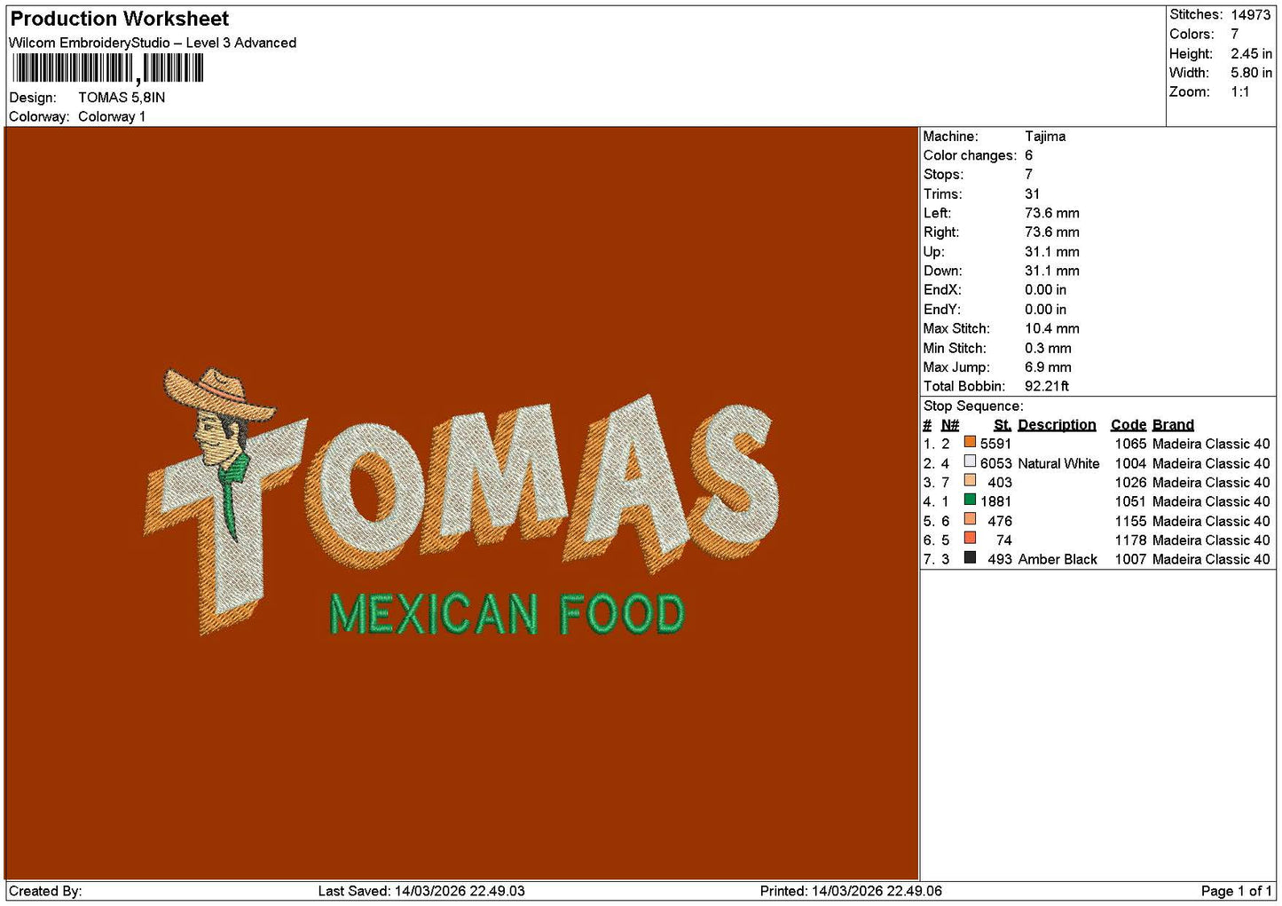Click the Total Bobbin value 92.21ft
The height and width of the screenshot is (906, 1282).
pyautogui.click(x=1047, y=386)
